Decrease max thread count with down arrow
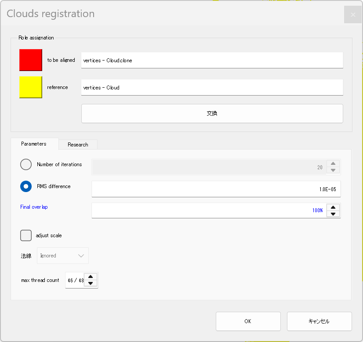 91,283
